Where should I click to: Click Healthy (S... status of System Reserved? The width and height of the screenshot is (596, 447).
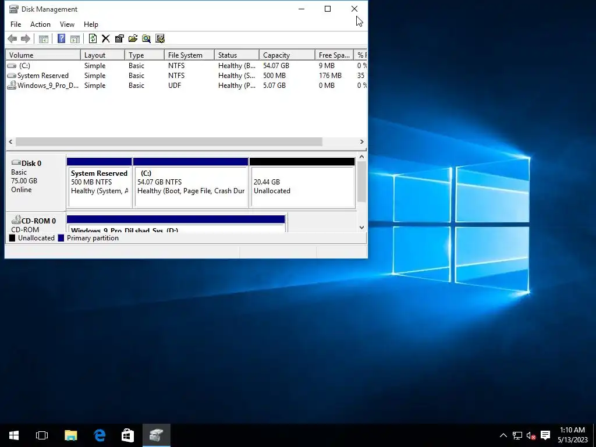point(236,76)
